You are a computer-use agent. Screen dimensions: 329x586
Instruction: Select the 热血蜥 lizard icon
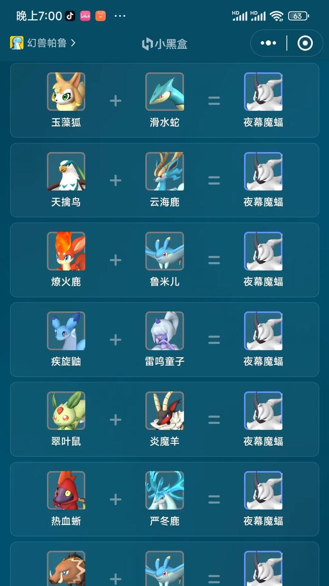pos(66,490)
